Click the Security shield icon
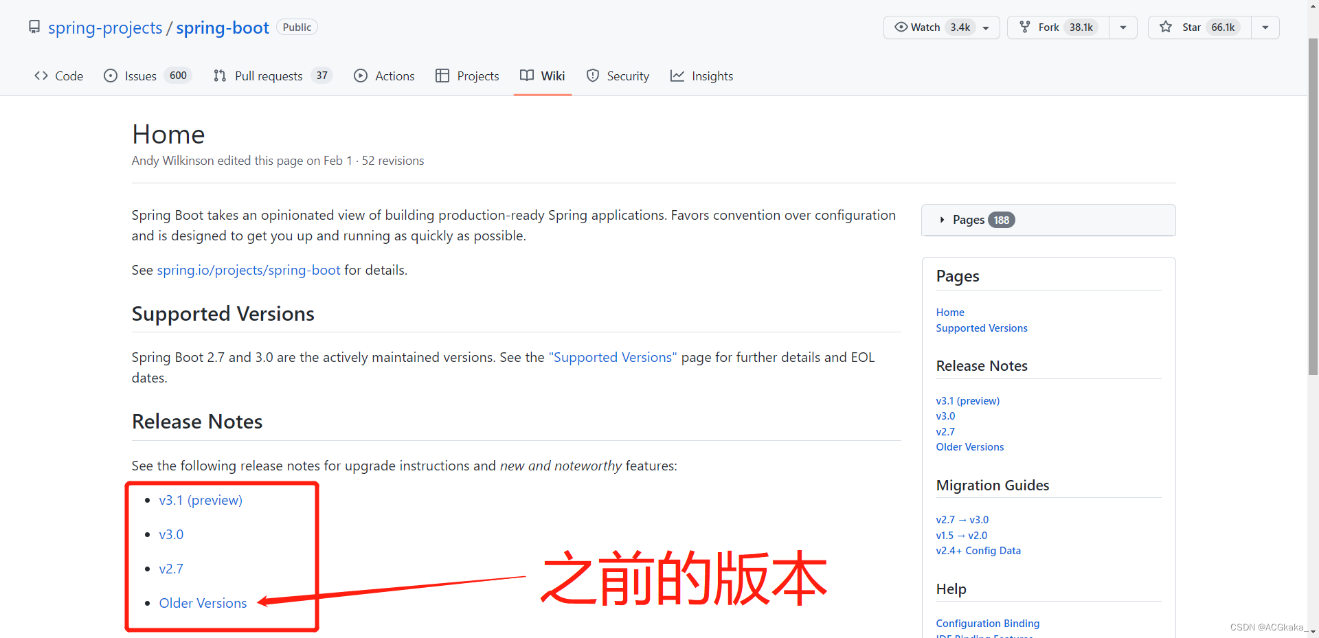 (x=594, y=76)
